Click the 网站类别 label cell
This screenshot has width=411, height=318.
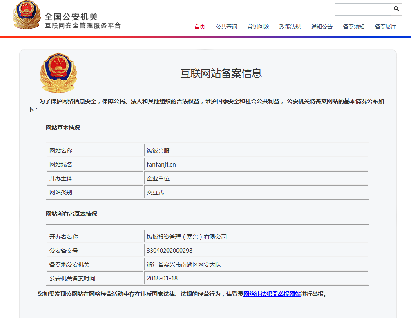coord(95,192)
